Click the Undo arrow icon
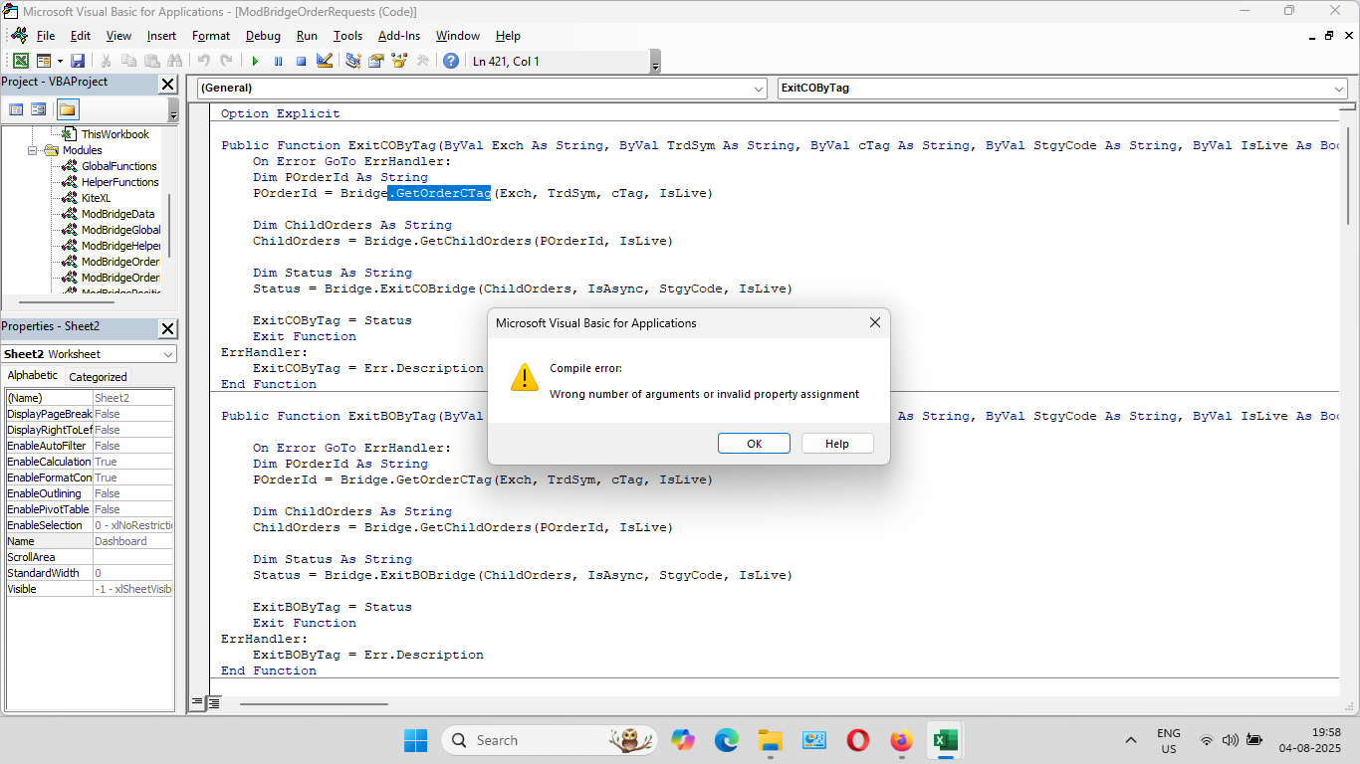The height and width of the screenshot is (764, 1360). (x=204, y=61)
